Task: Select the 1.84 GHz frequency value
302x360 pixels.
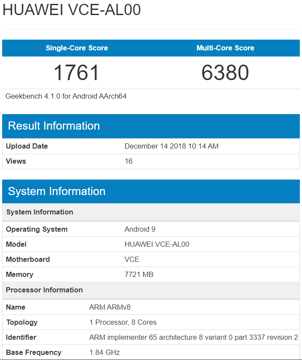Action: tap(105, 352)
